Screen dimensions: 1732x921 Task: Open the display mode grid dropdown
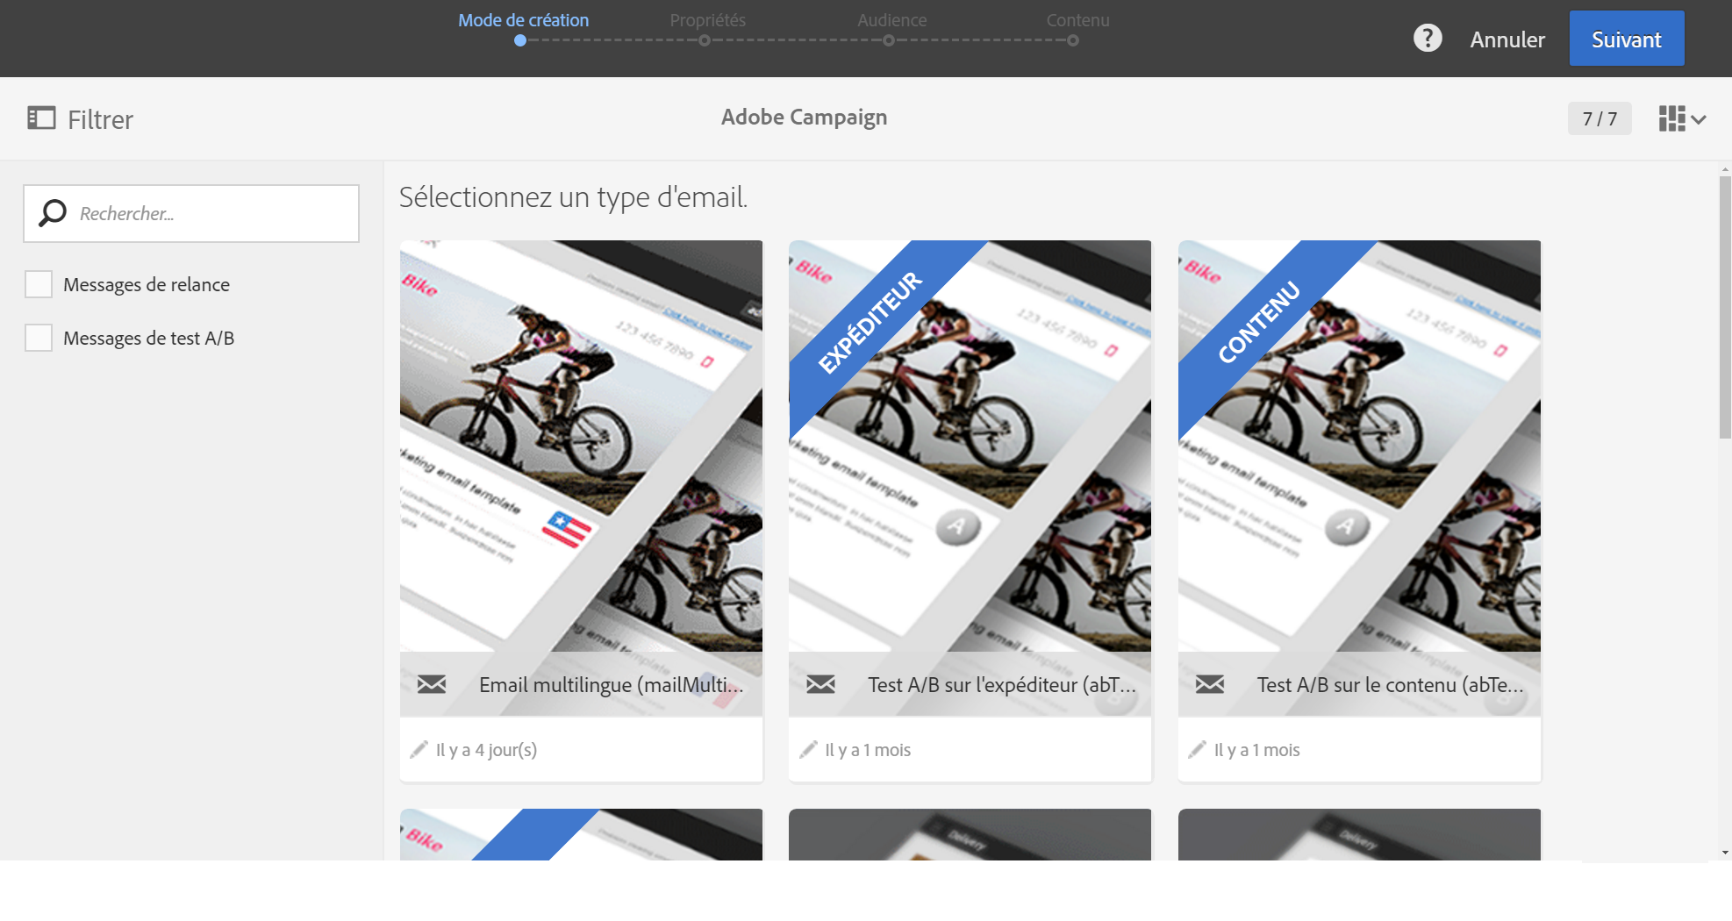pyautogui.click(x=1682, y=118)
